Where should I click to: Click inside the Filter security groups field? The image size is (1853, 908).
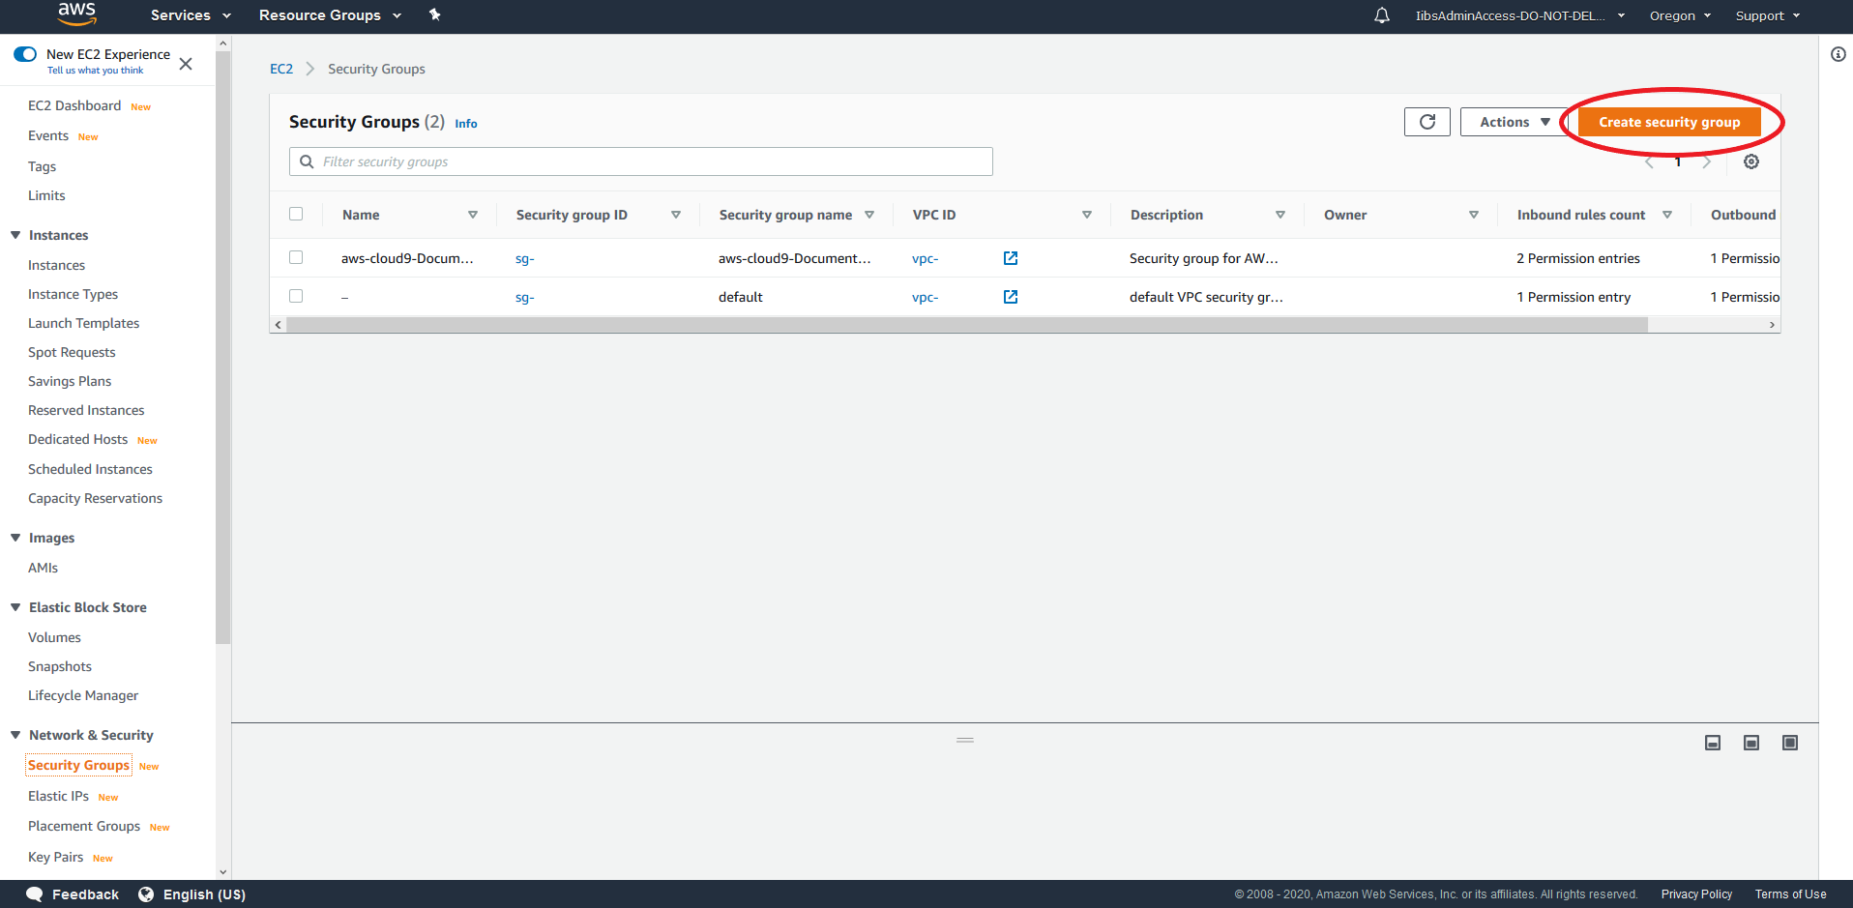(640, 161)
